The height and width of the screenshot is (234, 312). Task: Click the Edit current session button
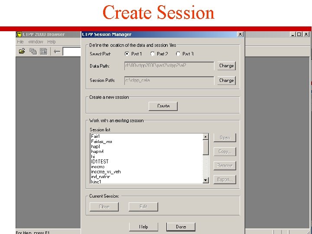click(143, 207)
